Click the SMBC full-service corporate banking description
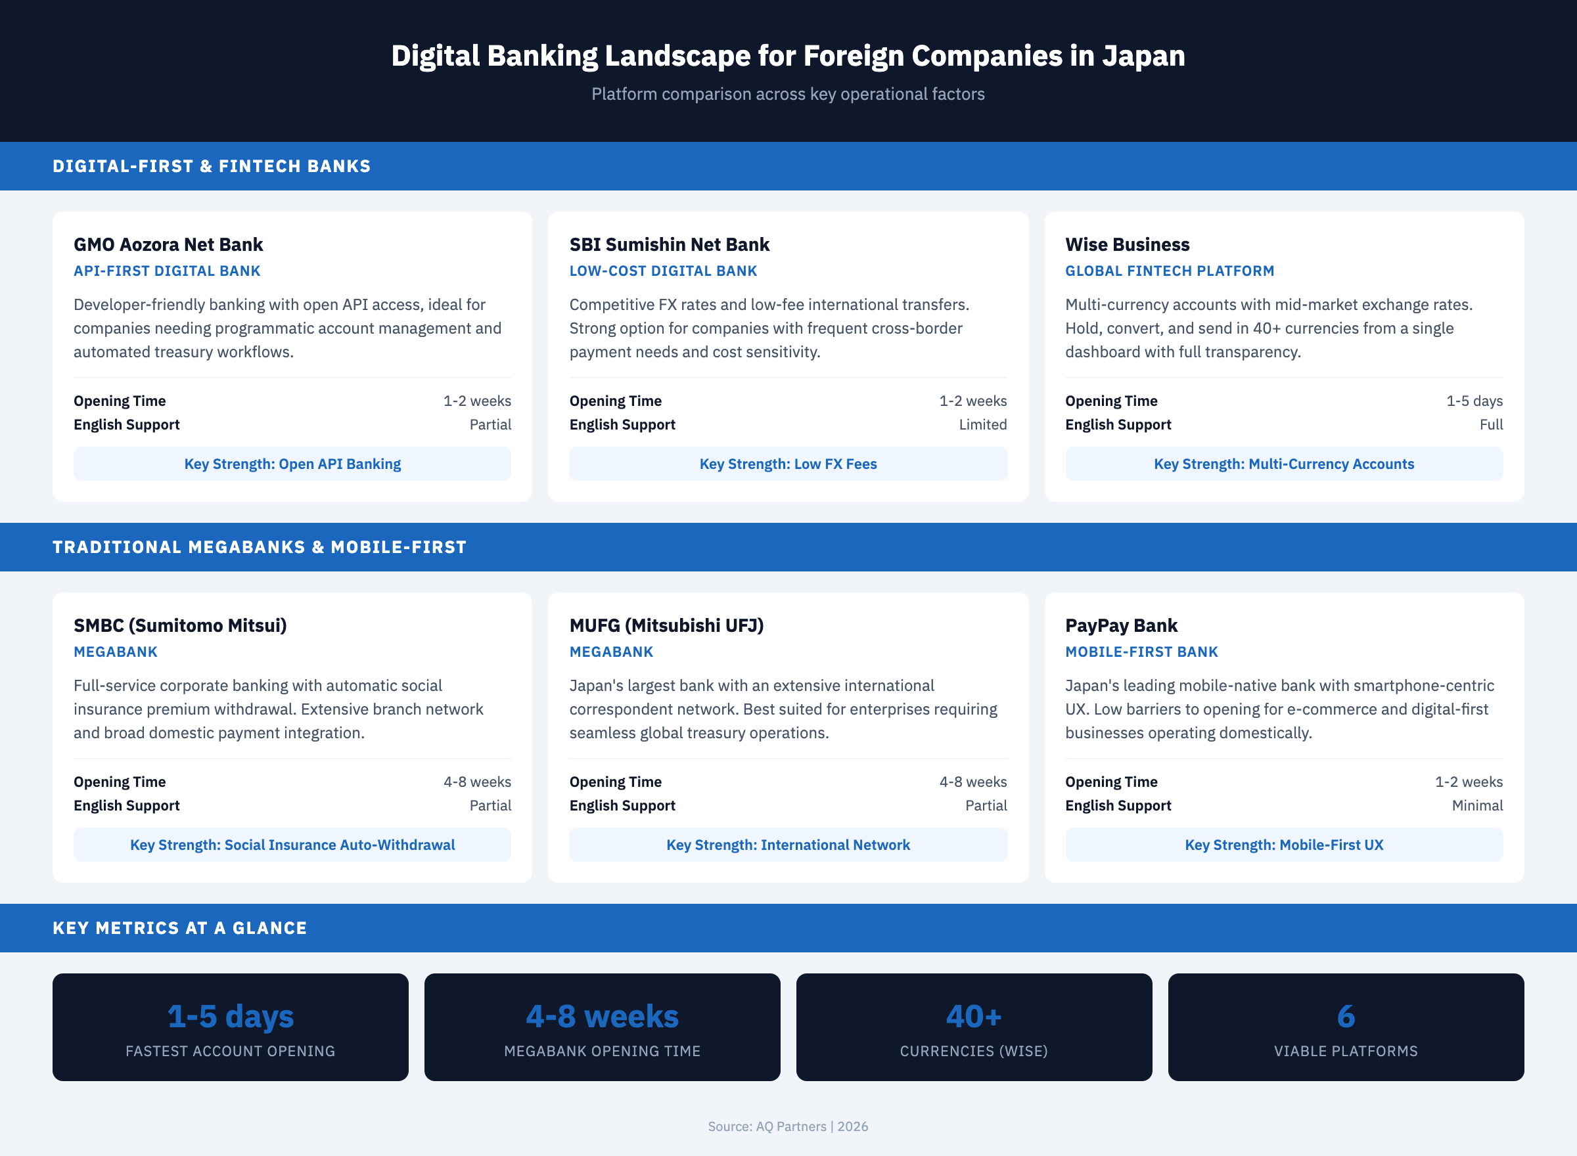Image resolution: width=1577 pixels, height=1156 pixels. pyautogui.click(x=279, y=709)
